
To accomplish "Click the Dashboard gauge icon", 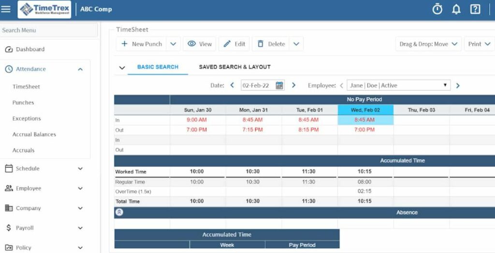I will pos(9,50).
